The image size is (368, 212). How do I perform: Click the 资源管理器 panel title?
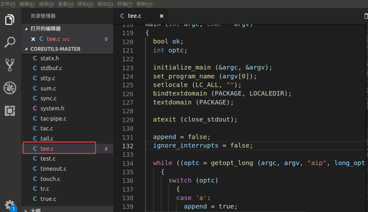click(x=43, y=16)
